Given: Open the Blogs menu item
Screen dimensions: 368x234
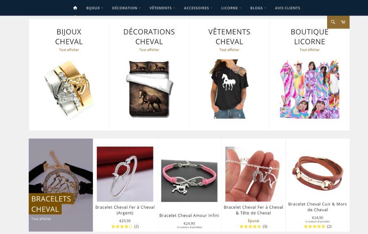Looking at the screenshot, I should coord(258,8).
